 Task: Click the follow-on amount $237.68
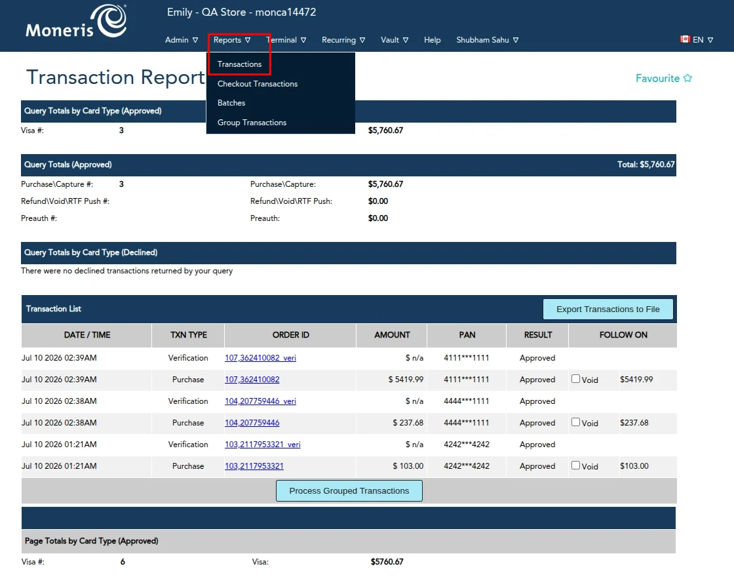(x=634, y=422)
